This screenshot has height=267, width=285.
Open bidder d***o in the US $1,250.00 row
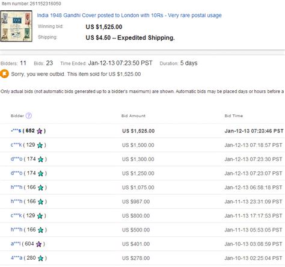click(16, 173)
